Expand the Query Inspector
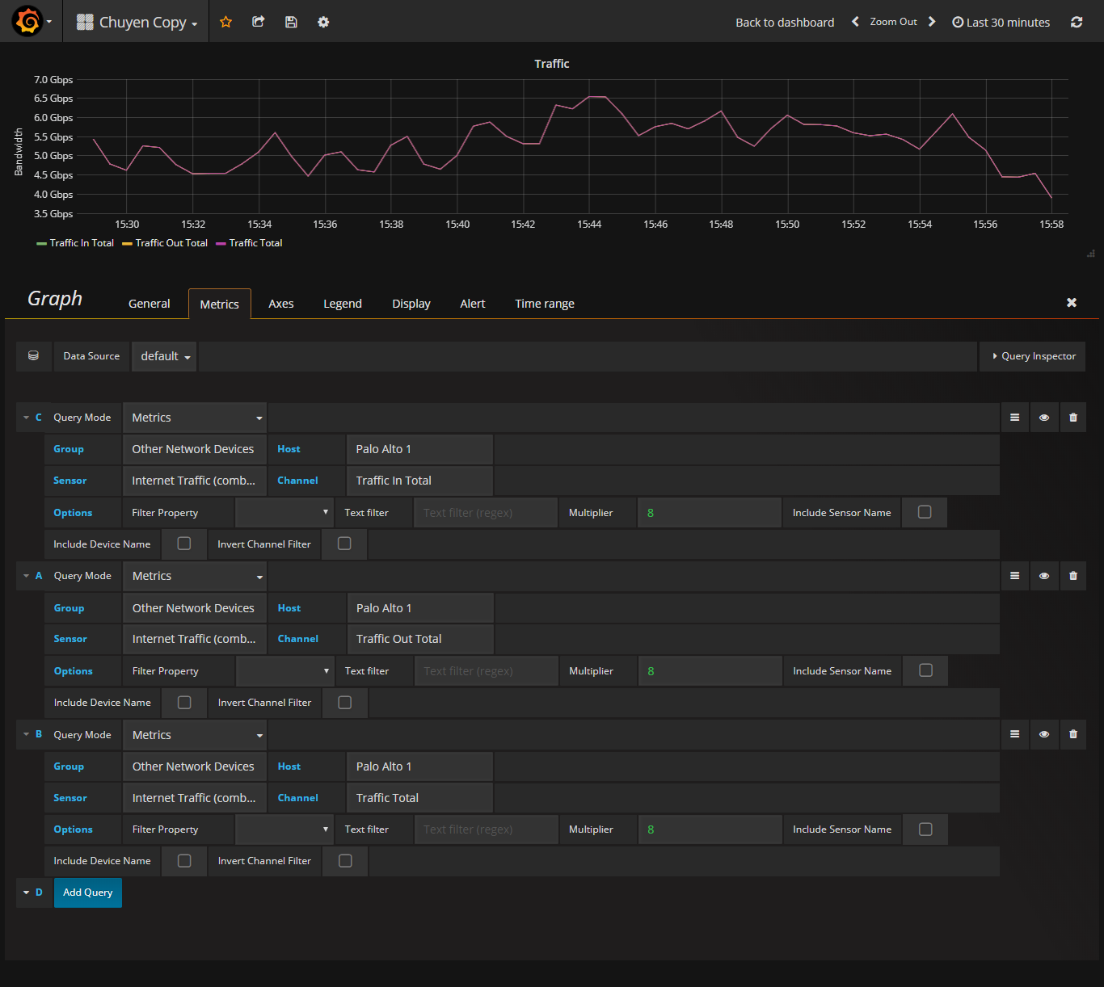 [x=1033, y=356]
